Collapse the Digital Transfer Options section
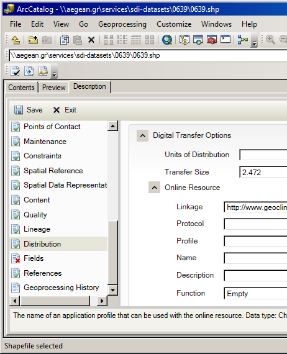 tap(142, 135)
